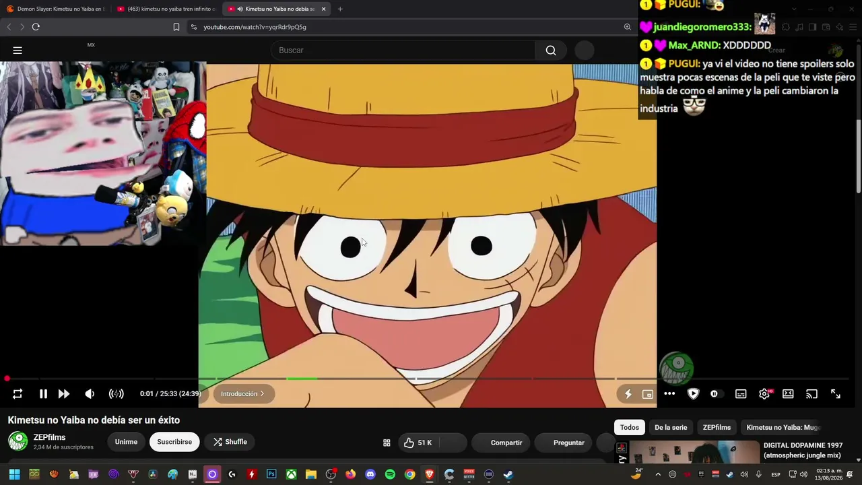Image resolution: width=862 pixels, height=485 pixels.
Task: Click the Brave shield icon in player
Action: [693, 394]
